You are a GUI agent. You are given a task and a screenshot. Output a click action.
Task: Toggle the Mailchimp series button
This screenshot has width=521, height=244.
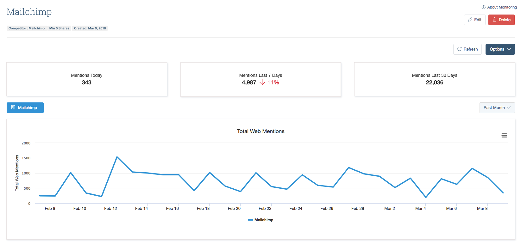tap(25, 107)
